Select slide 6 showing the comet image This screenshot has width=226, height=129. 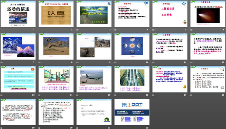(x=208, y=14)
